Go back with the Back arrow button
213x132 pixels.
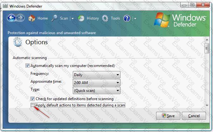[x=11, y=18]
